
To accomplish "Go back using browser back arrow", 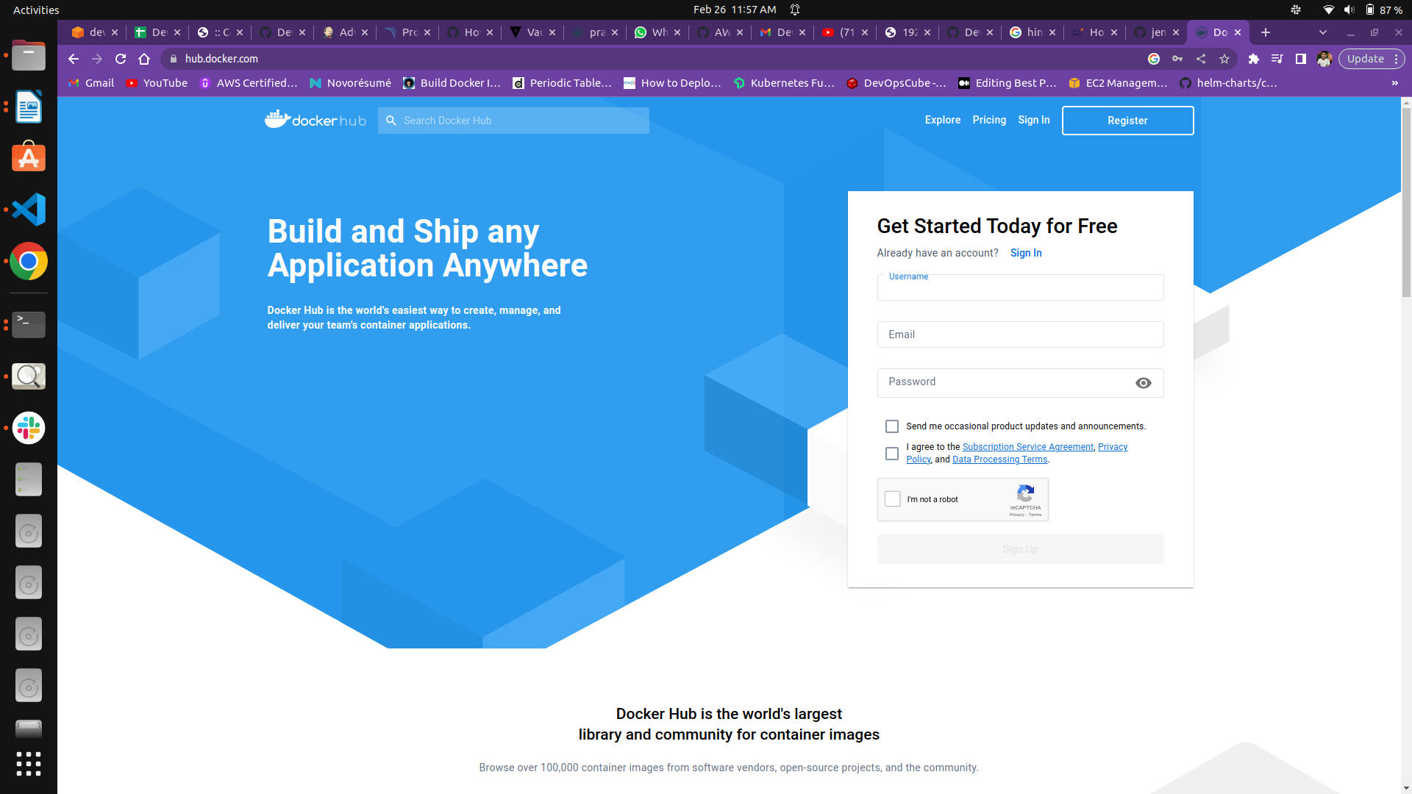I will (x=74, y=59).
